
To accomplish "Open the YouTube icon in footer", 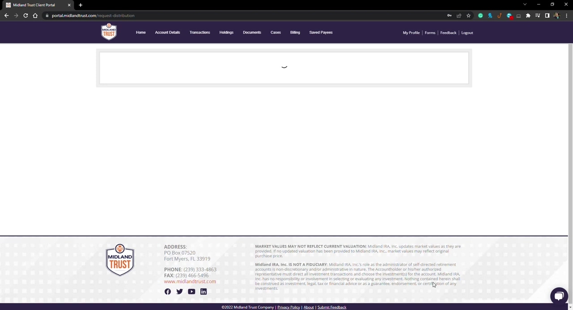I will (192, 292).
